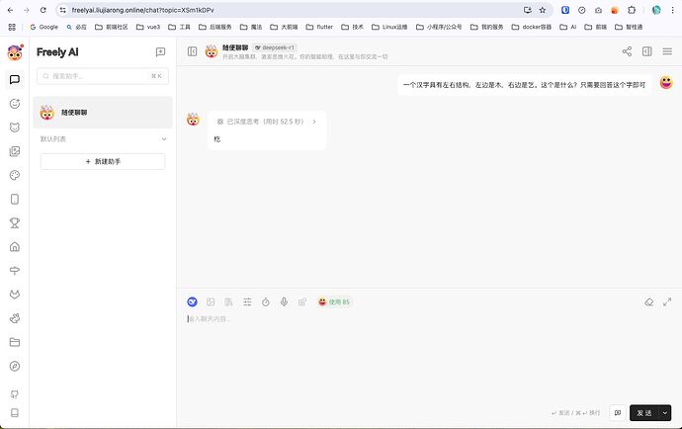Focus the chat message input area
Image resolution: width=682 pixels, height=429 pixels.
429,357
